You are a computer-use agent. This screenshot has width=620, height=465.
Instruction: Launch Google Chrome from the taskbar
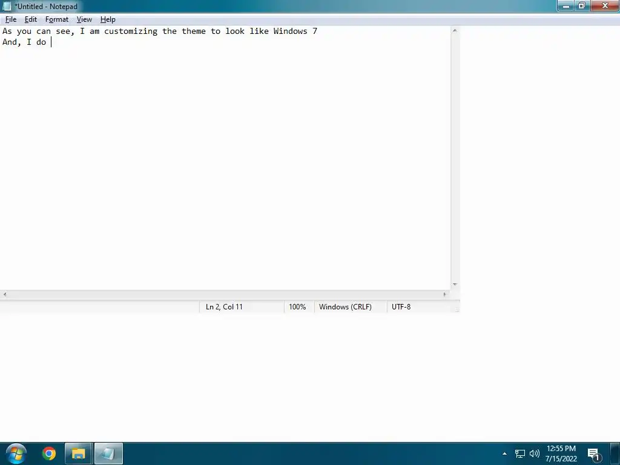pyautogui.click(x=49, y=453)
